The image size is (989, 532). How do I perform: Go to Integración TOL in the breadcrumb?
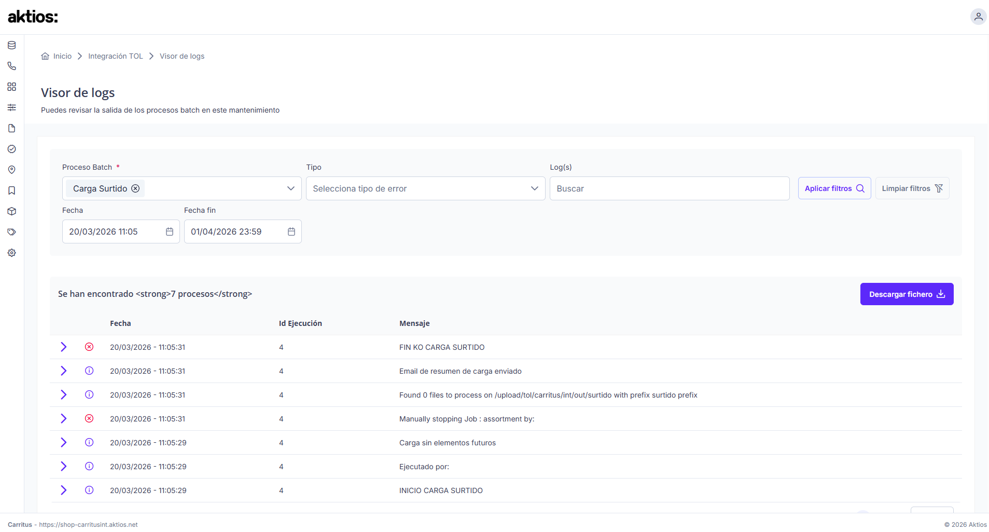tap(116, 56)
